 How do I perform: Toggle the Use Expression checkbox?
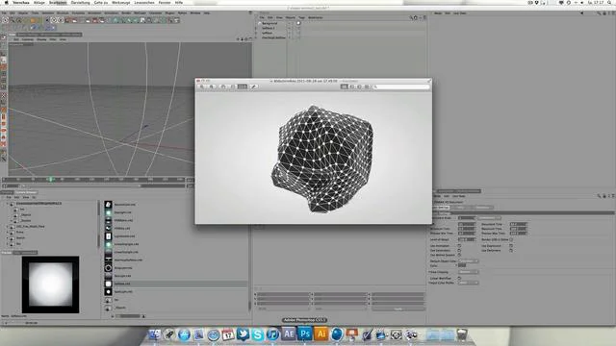point(511,246)
